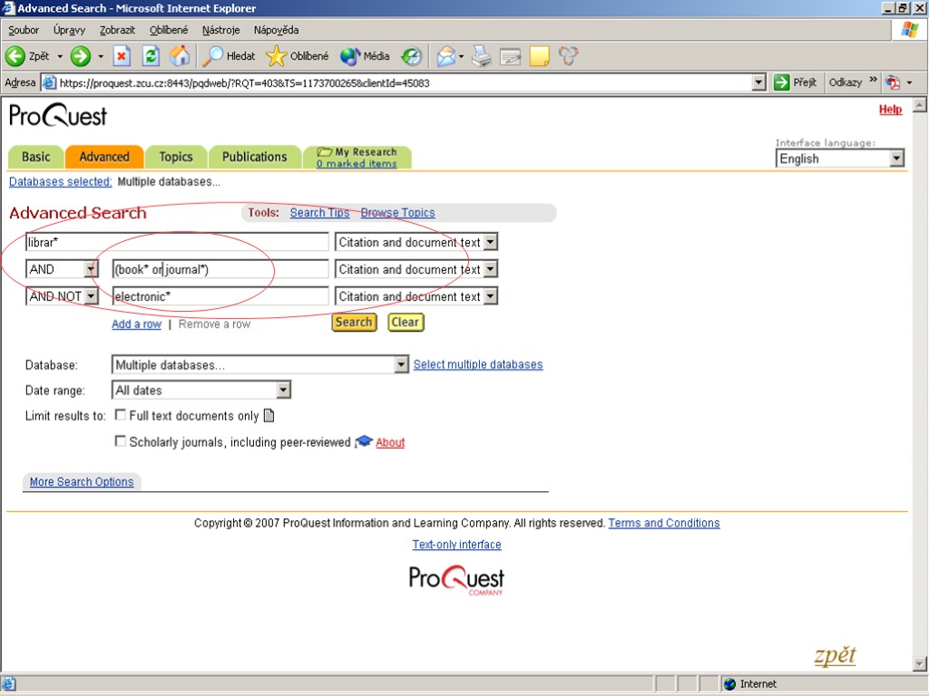The image size is (929, 696).
Task: Click the Databases selected link
Action: tap(61, 181)
